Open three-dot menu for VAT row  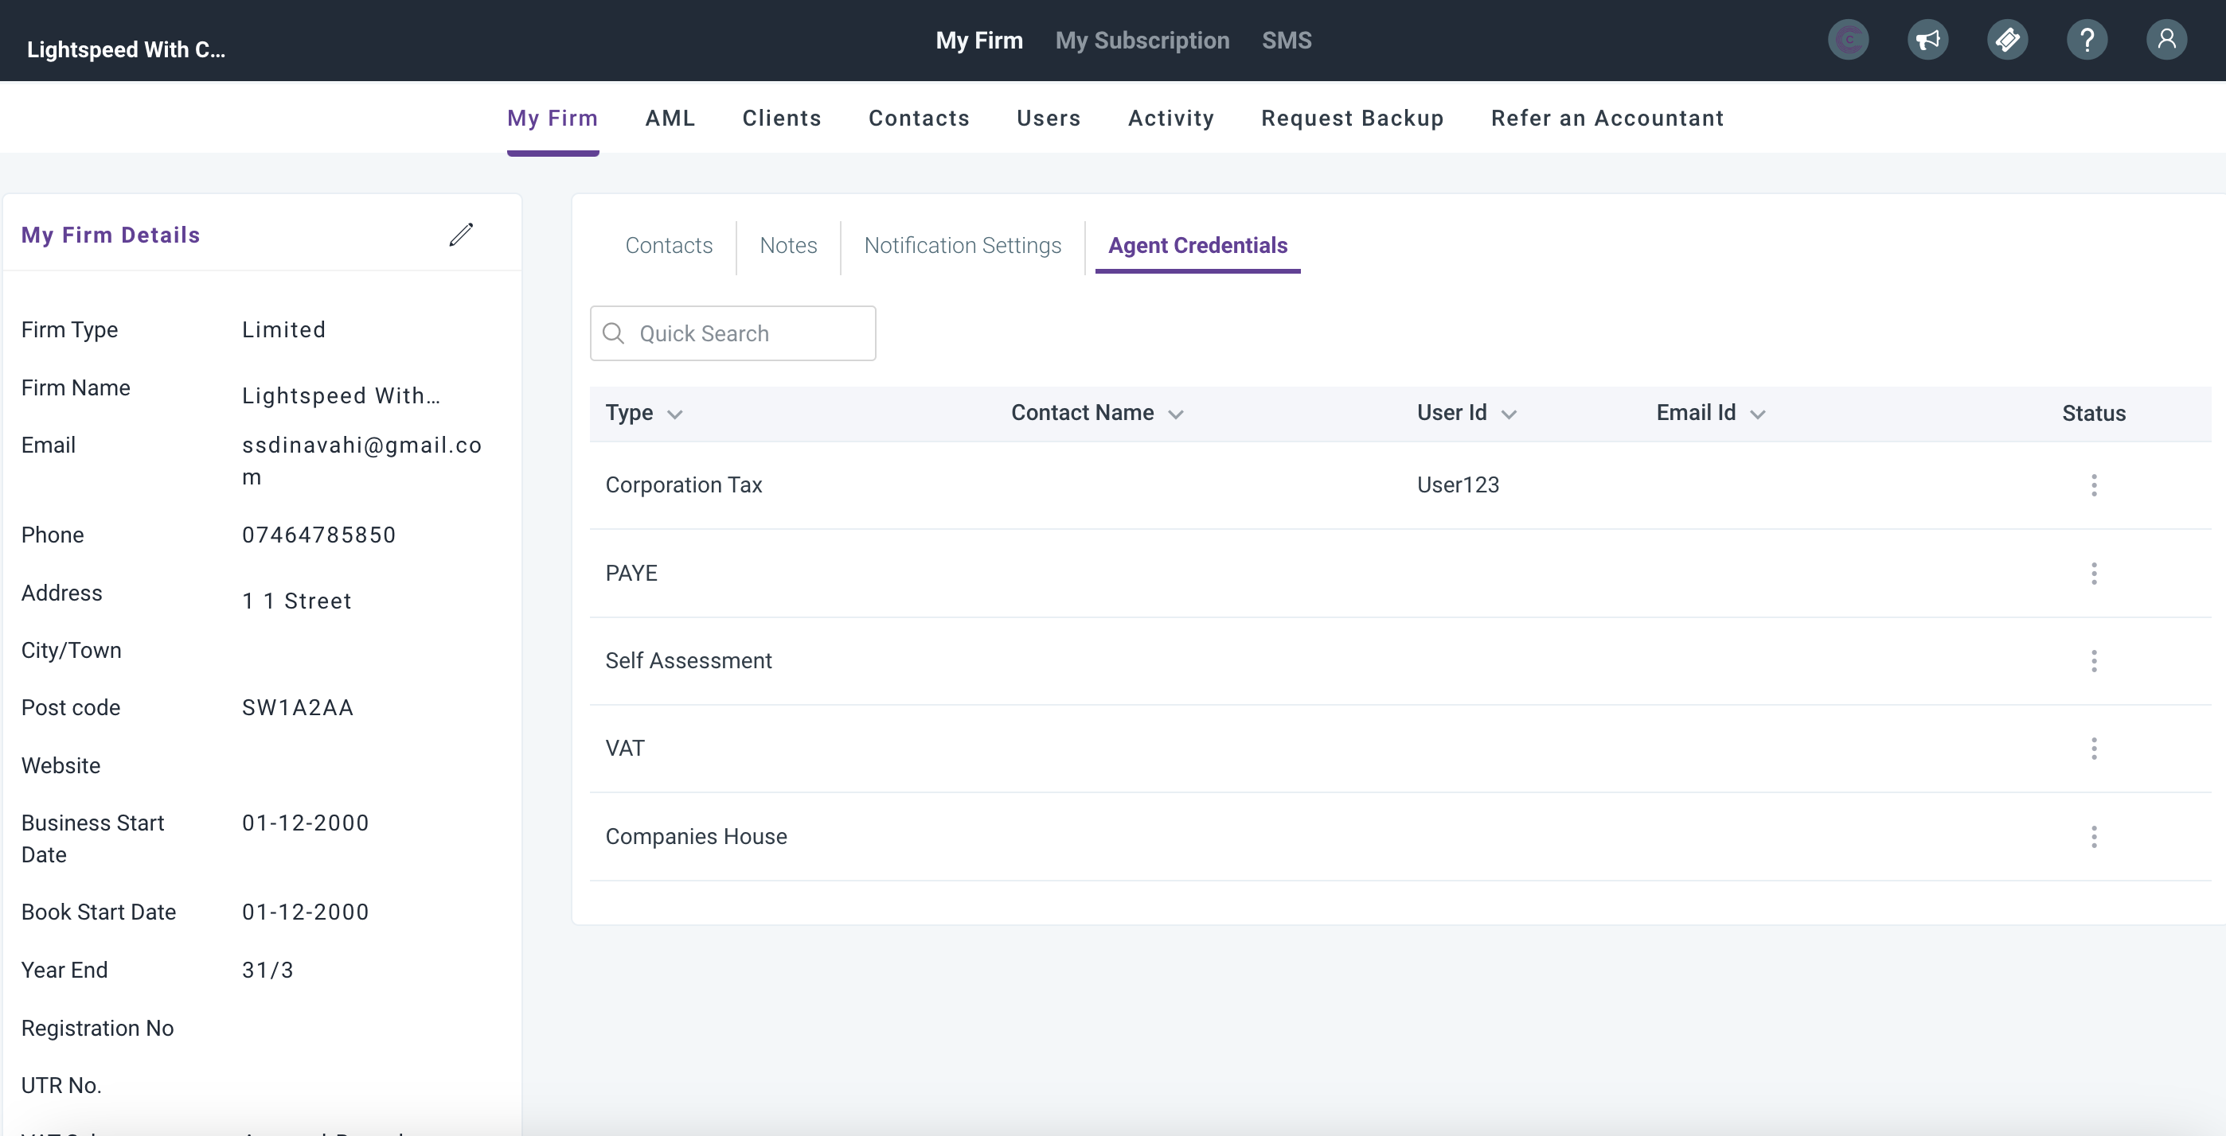coord(2093,749)
